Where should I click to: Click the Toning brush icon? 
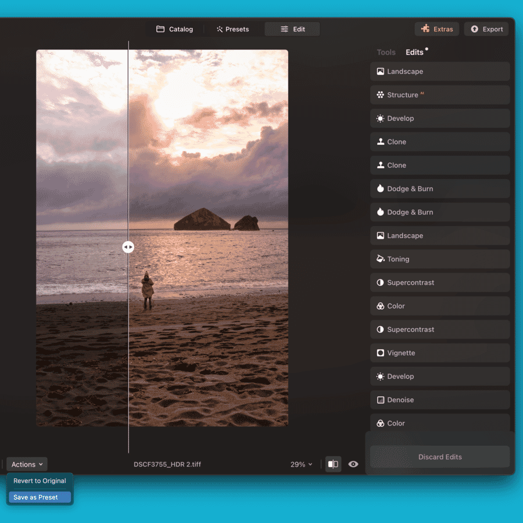[x=381, y=259]
